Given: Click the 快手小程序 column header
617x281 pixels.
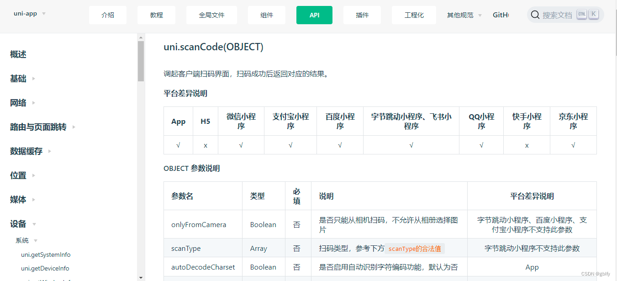Looking at the screenshot, I should click(x=527, y=121).
